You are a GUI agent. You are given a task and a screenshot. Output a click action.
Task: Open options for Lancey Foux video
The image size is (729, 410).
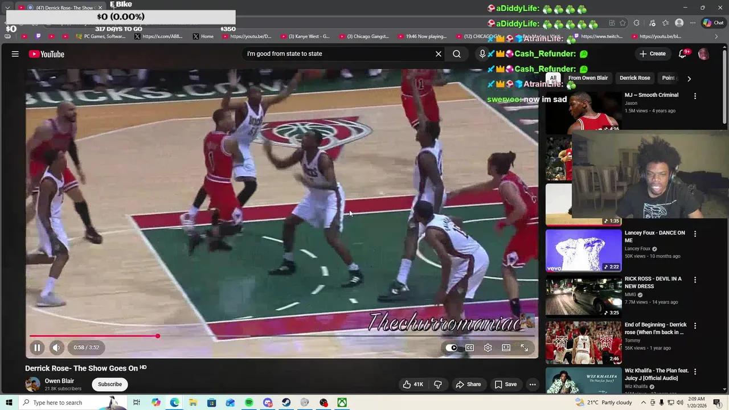(x=695, y=234)
